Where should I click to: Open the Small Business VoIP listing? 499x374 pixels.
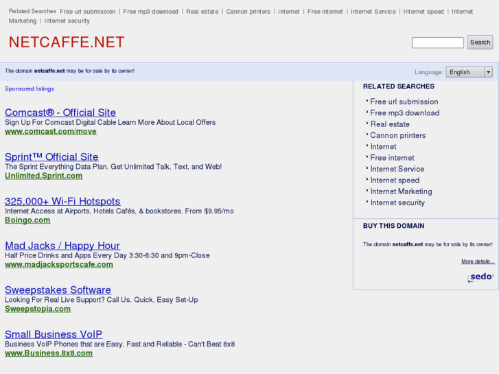coord(54,334)
